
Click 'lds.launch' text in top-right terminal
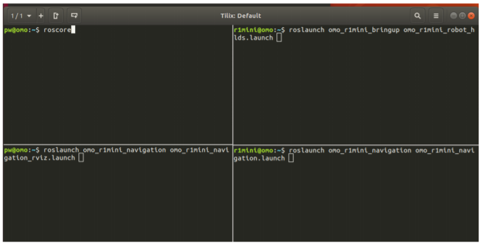[253, 37]
